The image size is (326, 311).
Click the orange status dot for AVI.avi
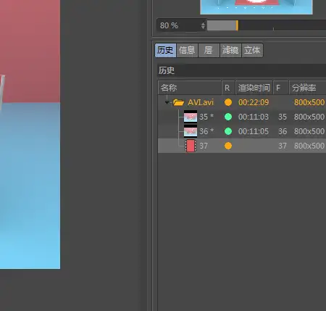[x=228, y=102]
